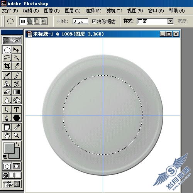The height and width of the screenshot is (193, 193).
Task: Open the 图层(L) menu
Action: [x=73, y=11]
